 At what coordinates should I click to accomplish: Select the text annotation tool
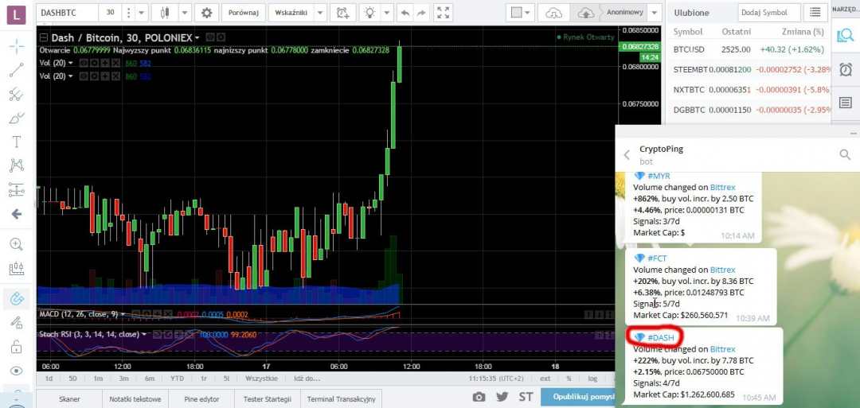pyautogui.click(x=16, y=142)
